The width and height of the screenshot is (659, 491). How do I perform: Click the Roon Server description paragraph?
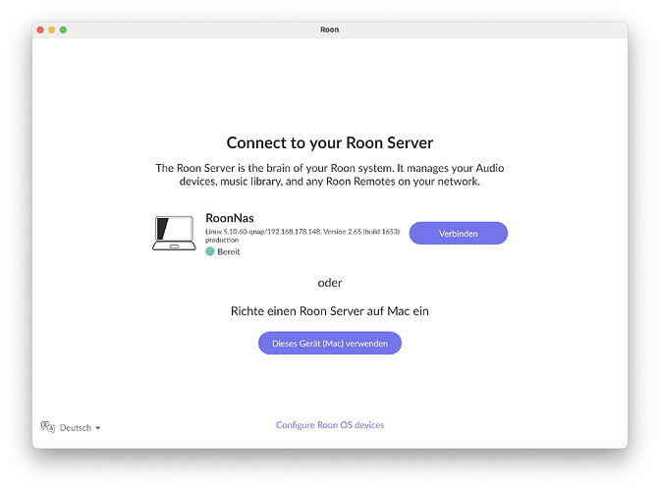pyautogui.click(x=330, y=175)
